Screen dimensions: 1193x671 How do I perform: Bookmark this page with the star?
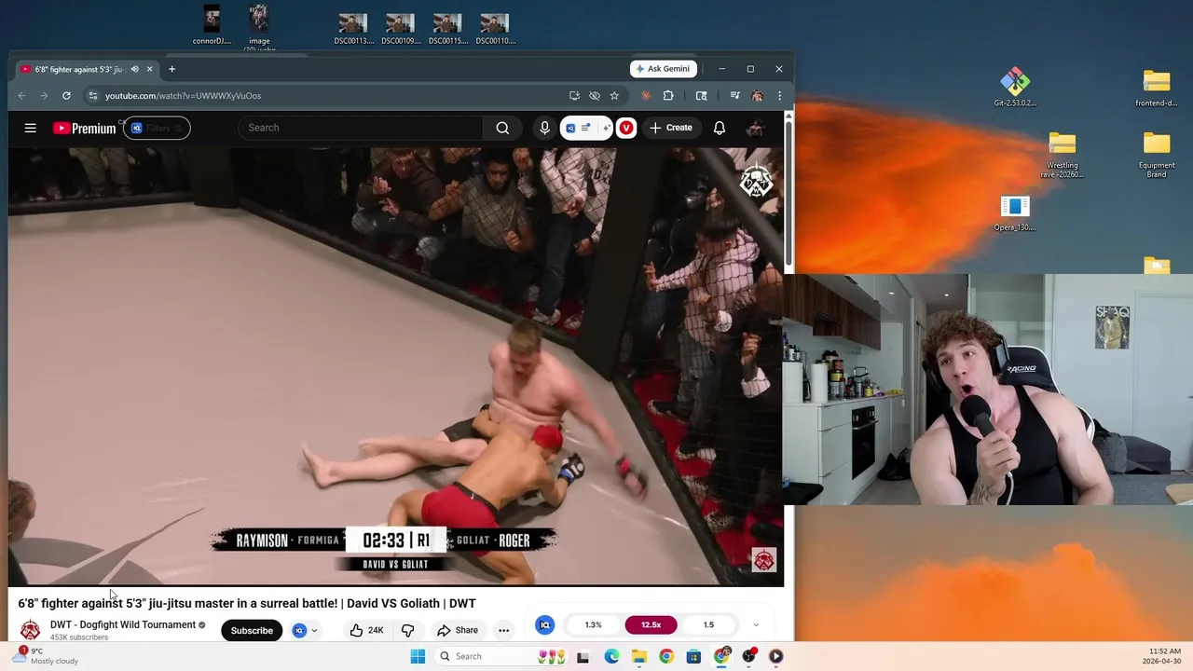614,95
